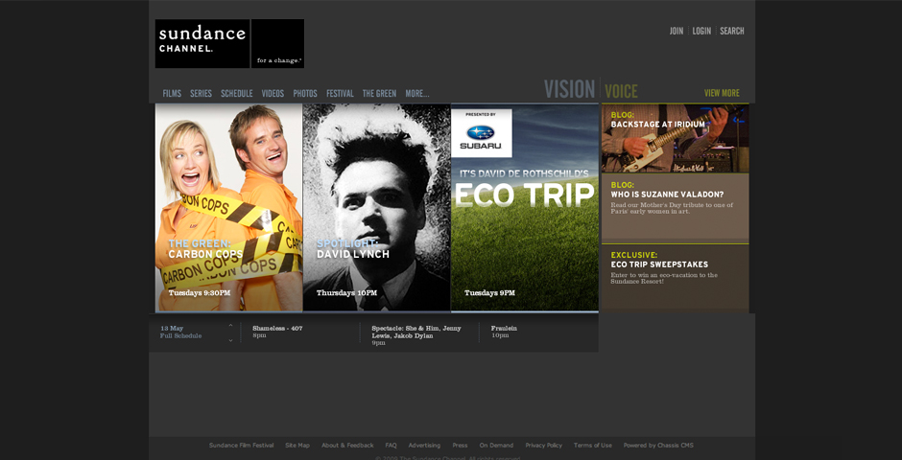
Task: Click the View More link
Action: tap(722, 93)
